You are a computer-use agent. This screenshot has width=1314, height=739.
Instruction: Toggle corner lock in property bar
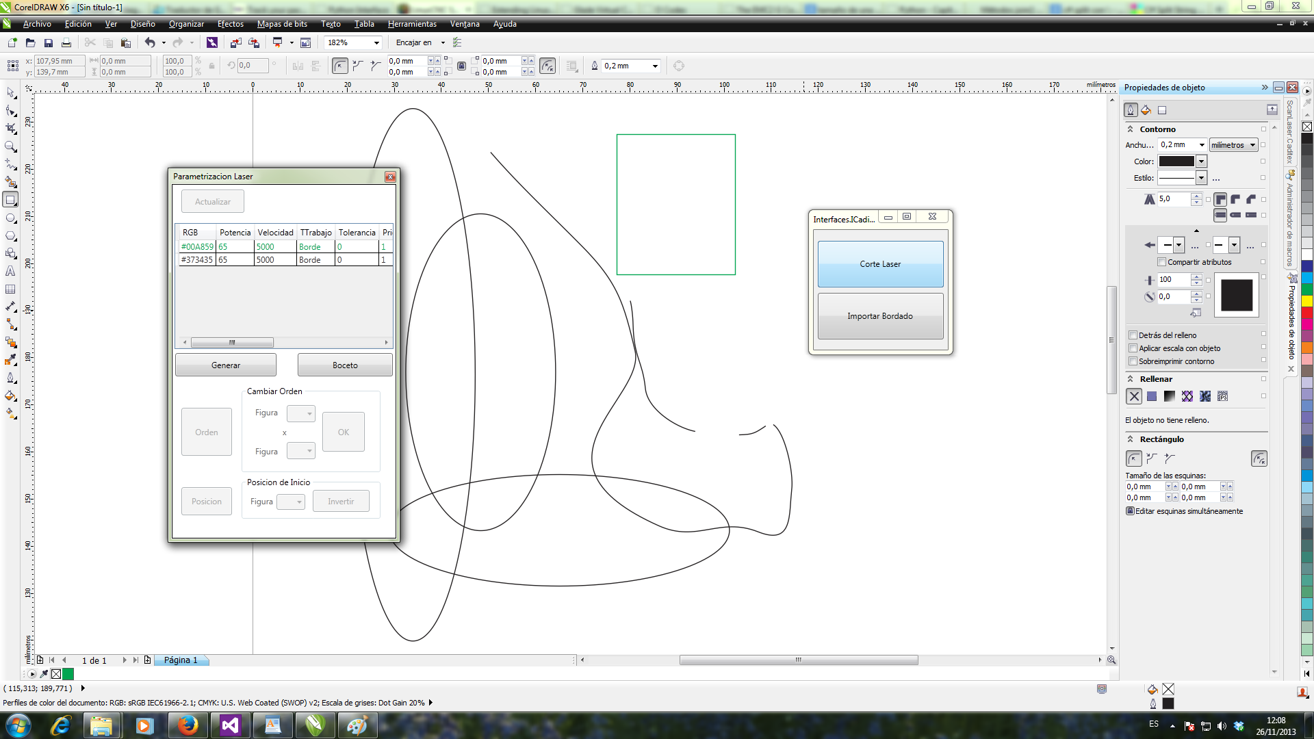(462, 66)
